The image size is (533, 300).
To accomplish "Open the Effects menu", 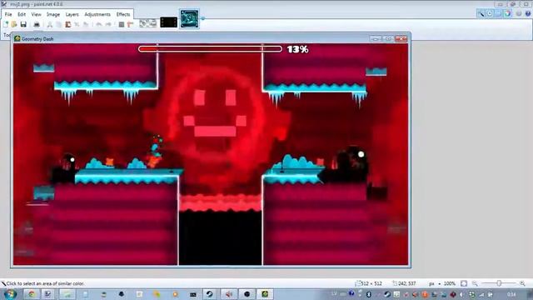I will 123,14.
